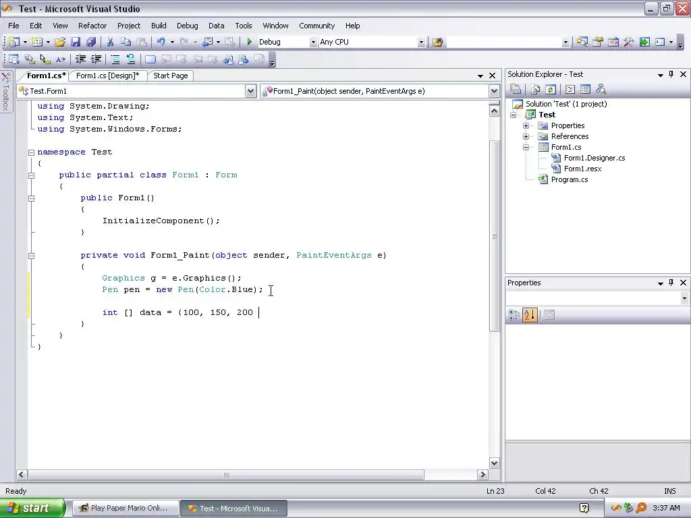Viewport: 691px width, 518px height.
Task: Start debugging with the green play icon
Action: (250, 42)
